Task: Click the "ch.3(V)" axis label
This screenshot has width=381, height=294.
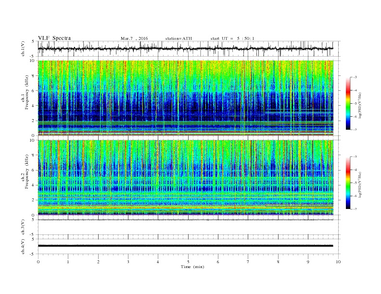Action: (23, 227)
